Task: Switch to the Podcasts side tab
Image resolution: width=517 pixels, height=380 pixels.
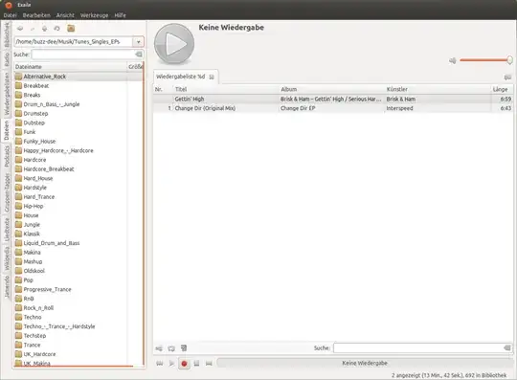Action: pos(7,157)
